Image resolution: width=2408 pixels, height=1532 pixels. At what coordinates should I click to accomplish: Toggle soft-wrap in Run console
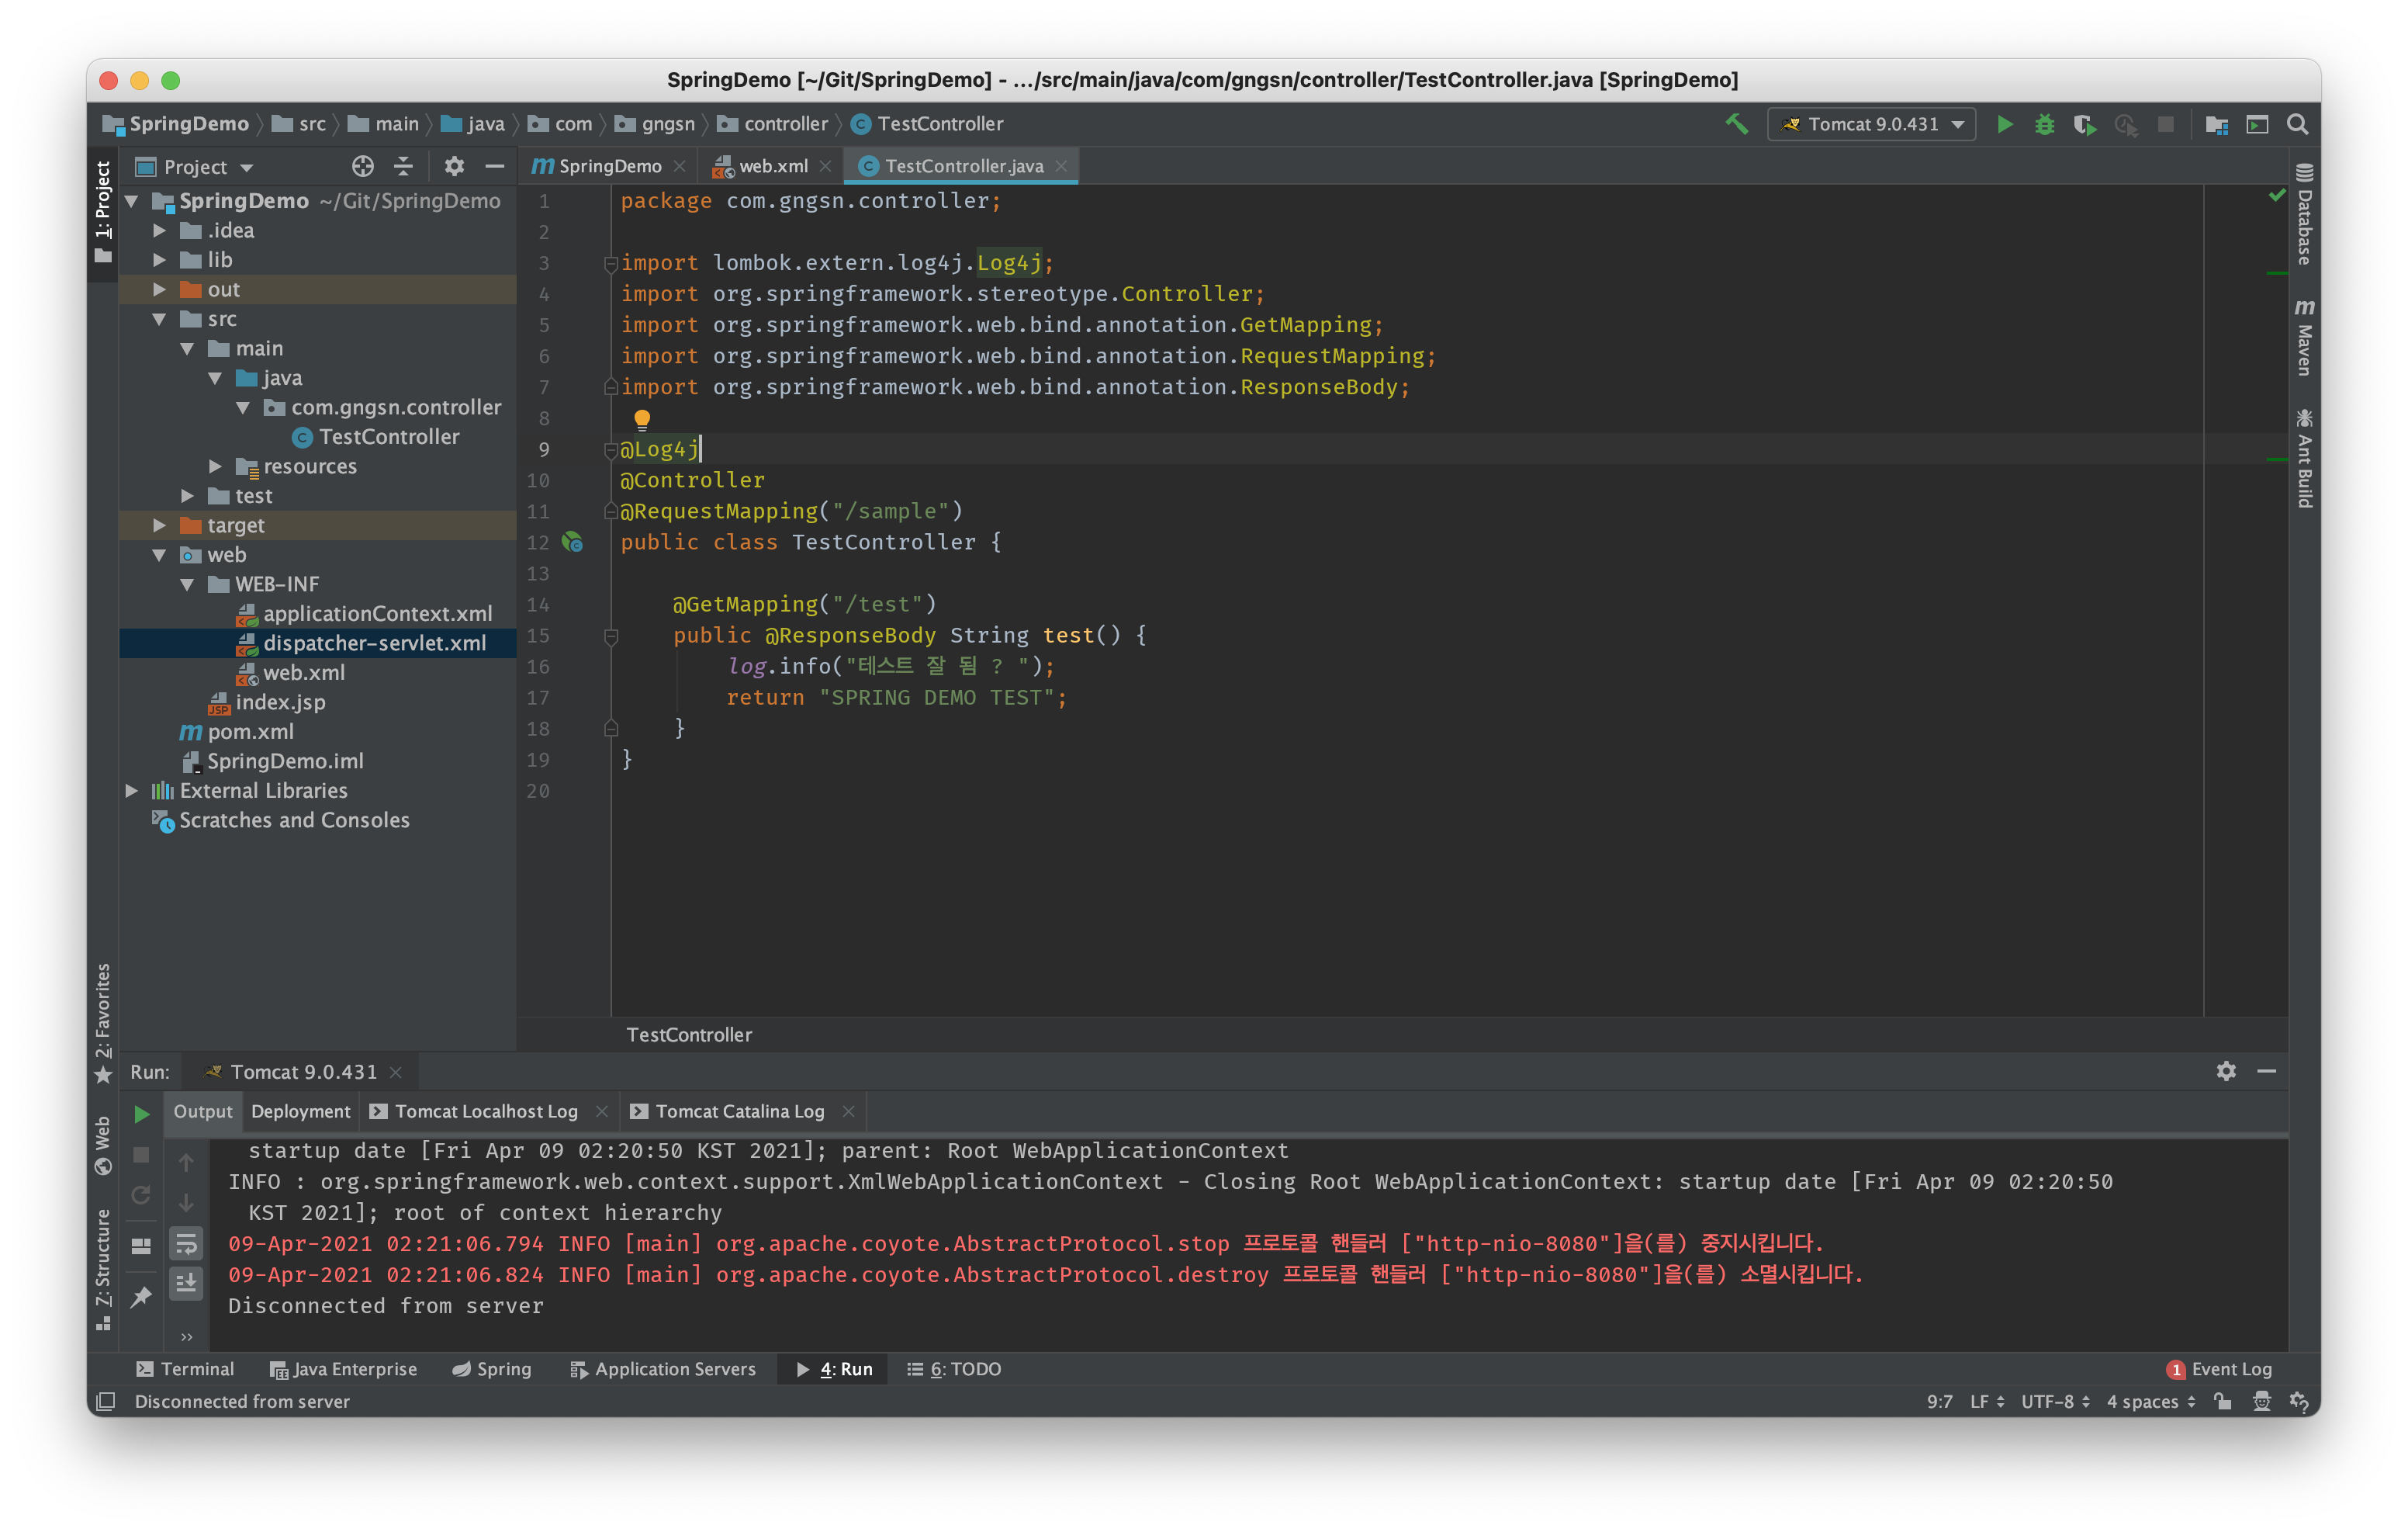187,1244
